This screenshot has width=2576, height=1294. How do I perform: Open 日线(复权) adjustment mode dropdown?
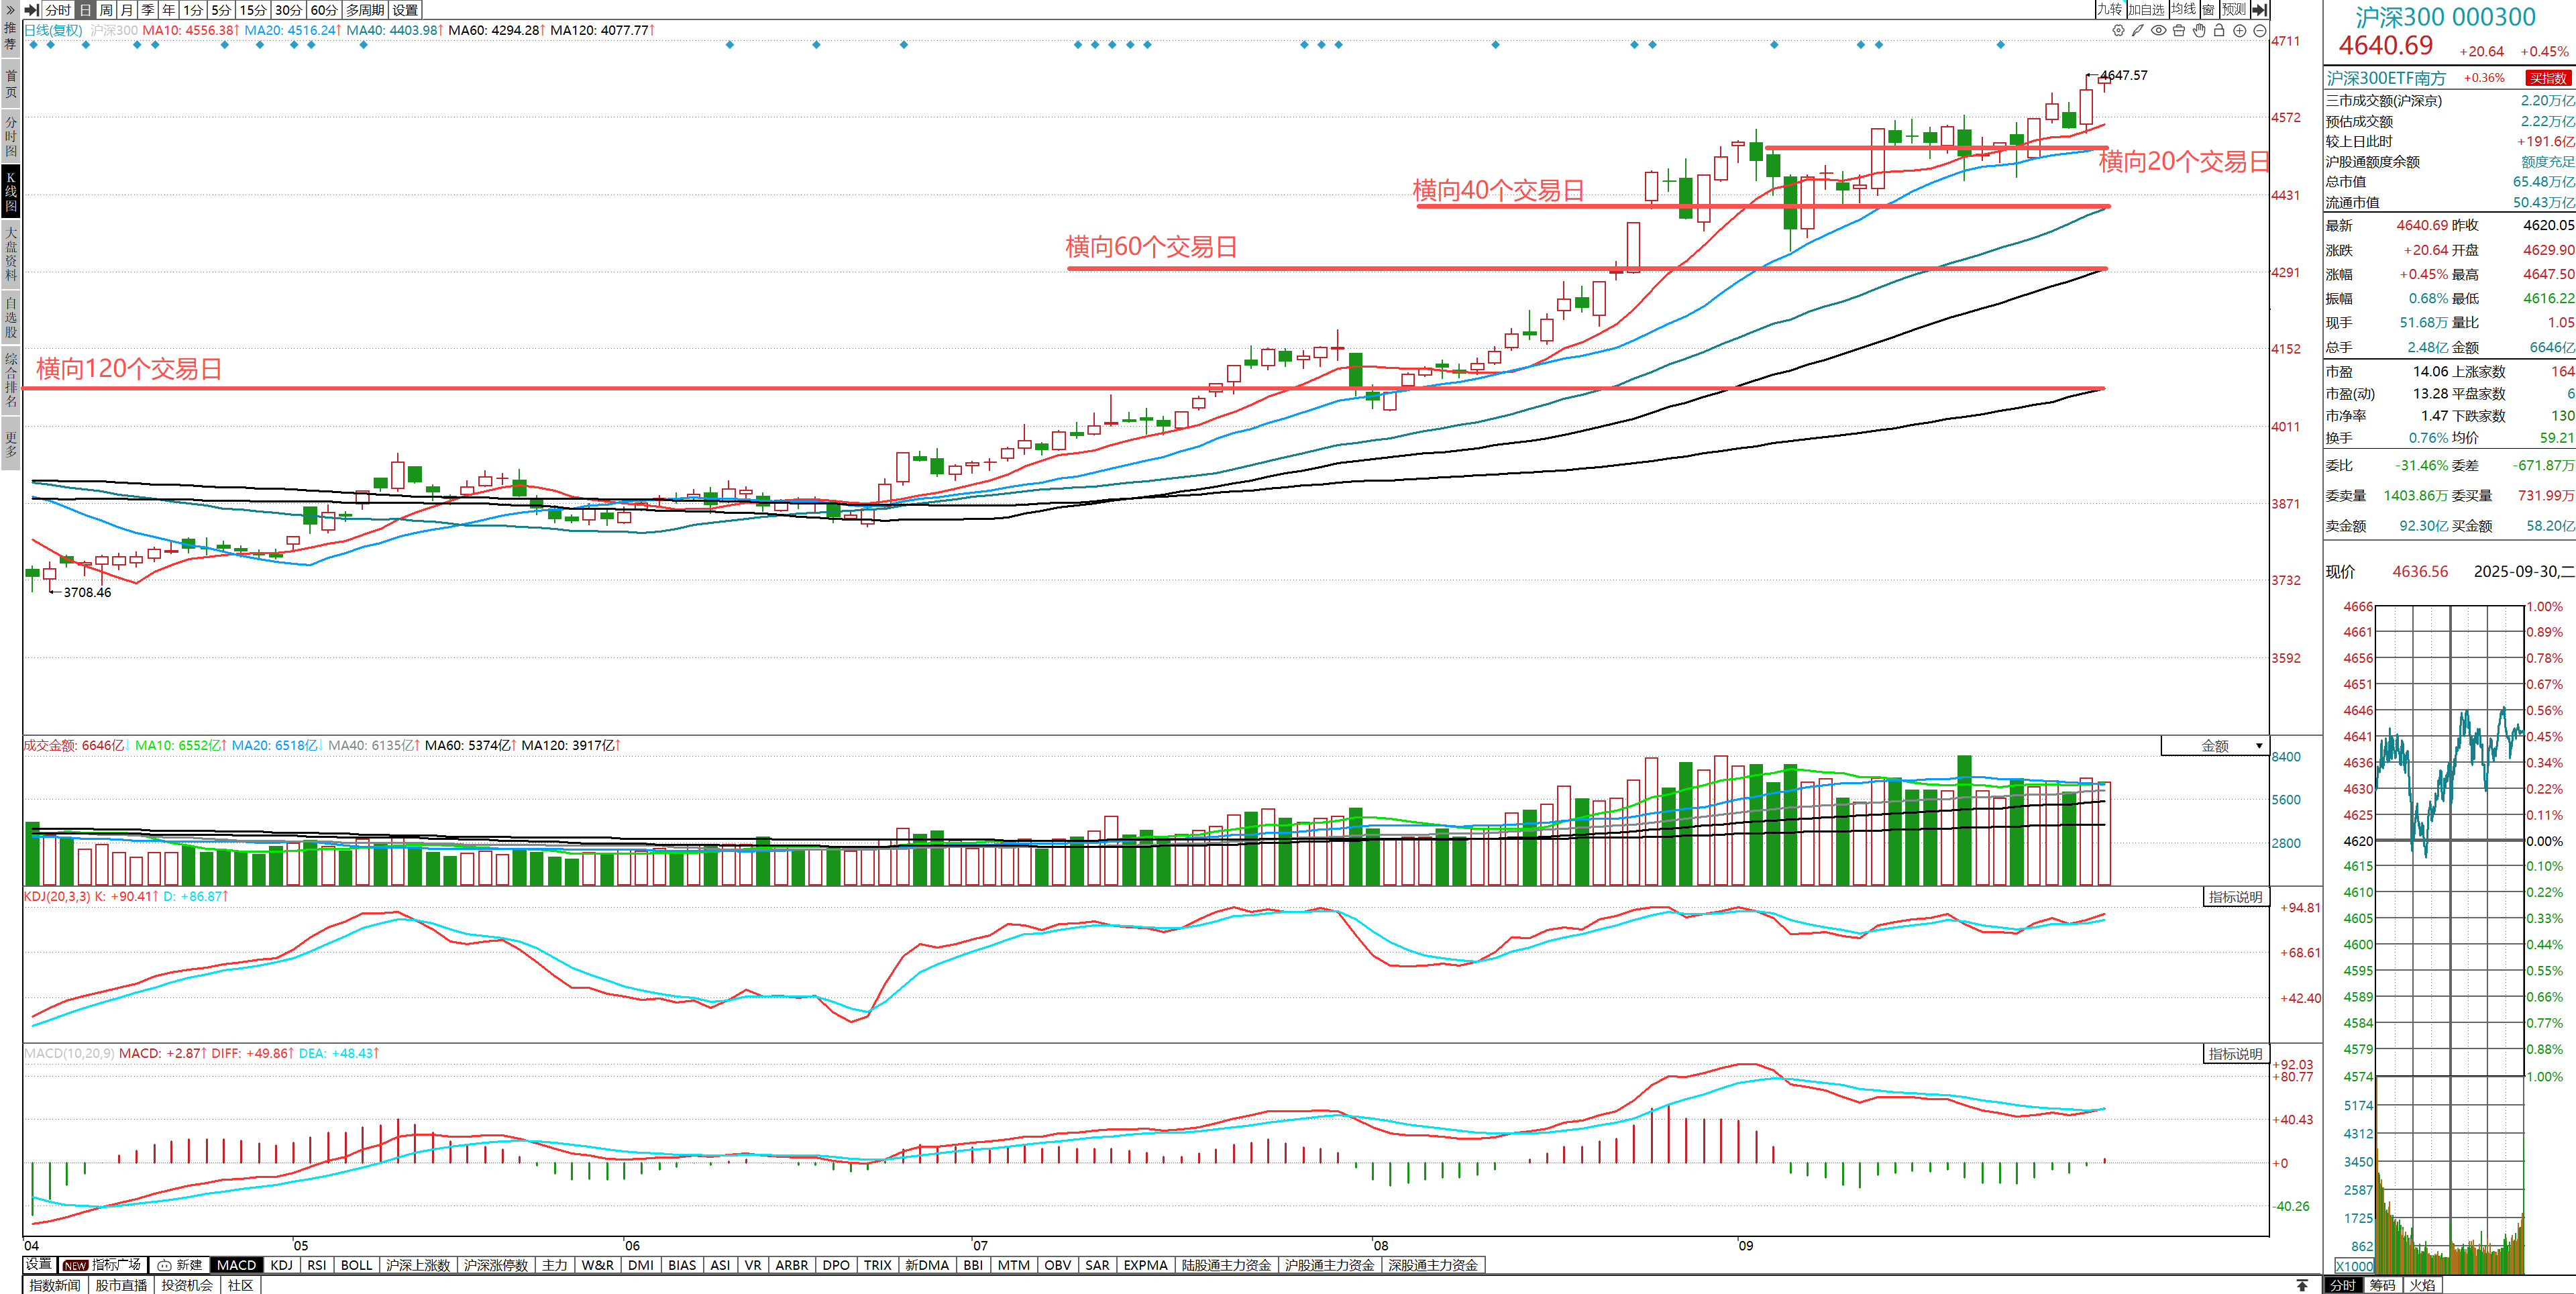[x=53, y=30]
